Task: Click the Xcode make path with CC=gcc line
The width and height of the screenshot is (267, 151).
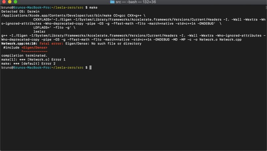Action: [x=73, y=15]
